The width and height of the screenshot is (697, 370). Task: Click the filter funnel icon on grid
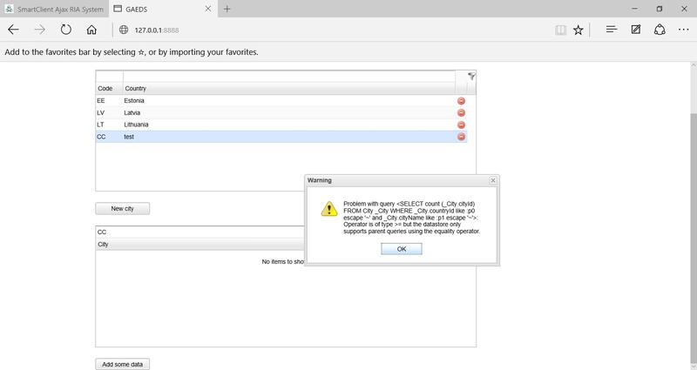point(471,77)
